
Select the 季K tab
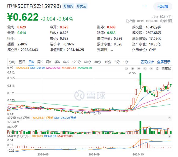point(57,62)
